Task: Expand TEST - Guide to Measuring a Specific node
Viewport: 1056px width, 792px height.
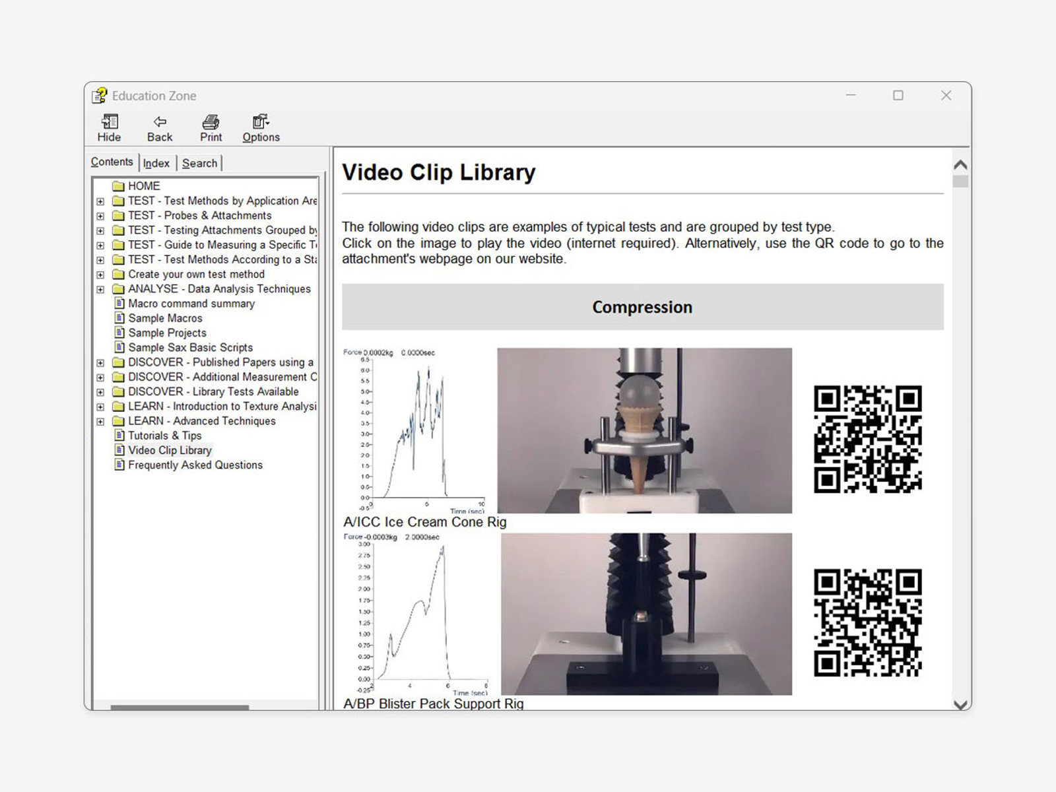Action: pyautogui.click(x=100, y=245)
